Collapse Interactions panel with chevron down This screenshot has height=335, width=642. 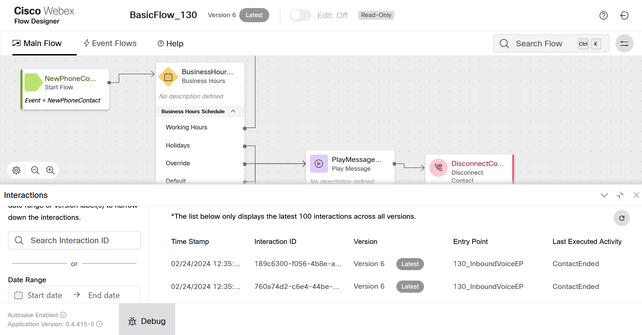[604, 195]
